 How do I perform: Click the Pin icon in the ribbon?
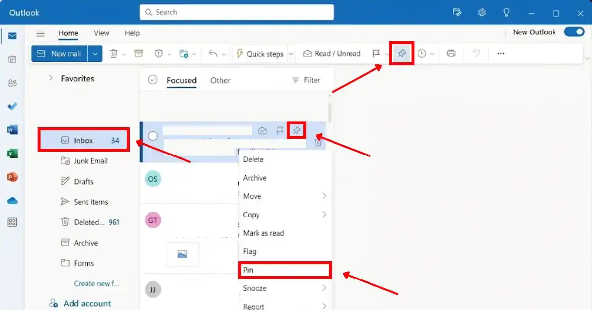click(x=402, y=53)
